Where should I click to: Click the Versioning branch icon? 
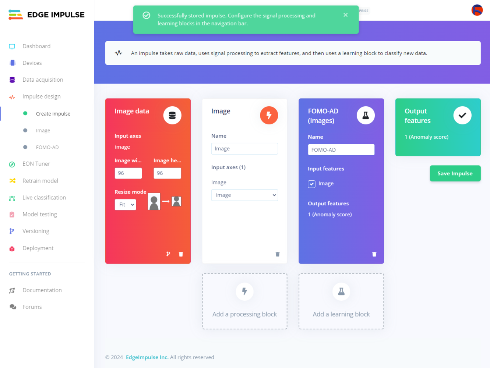[x=12, y=231]
